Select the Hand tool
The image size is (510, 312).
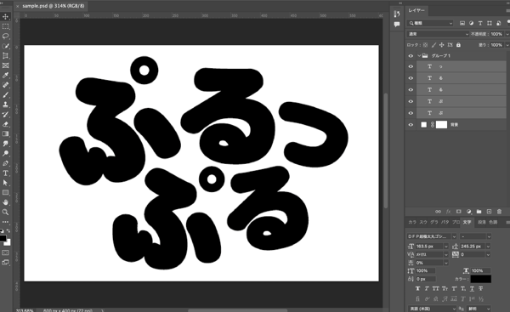tap(6, 202)
